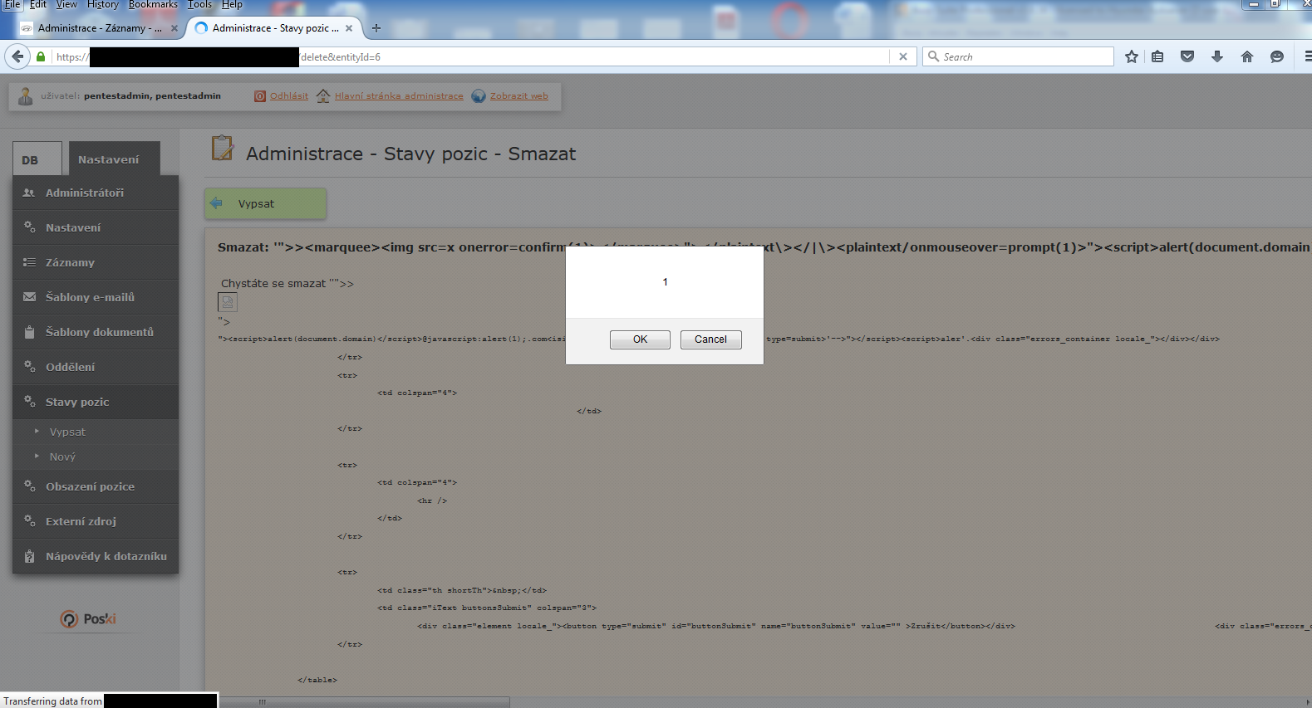Viewport: 1312px width, 708px height.
Task: Open Externí zdroj in the sidebar
Action: 96,521
